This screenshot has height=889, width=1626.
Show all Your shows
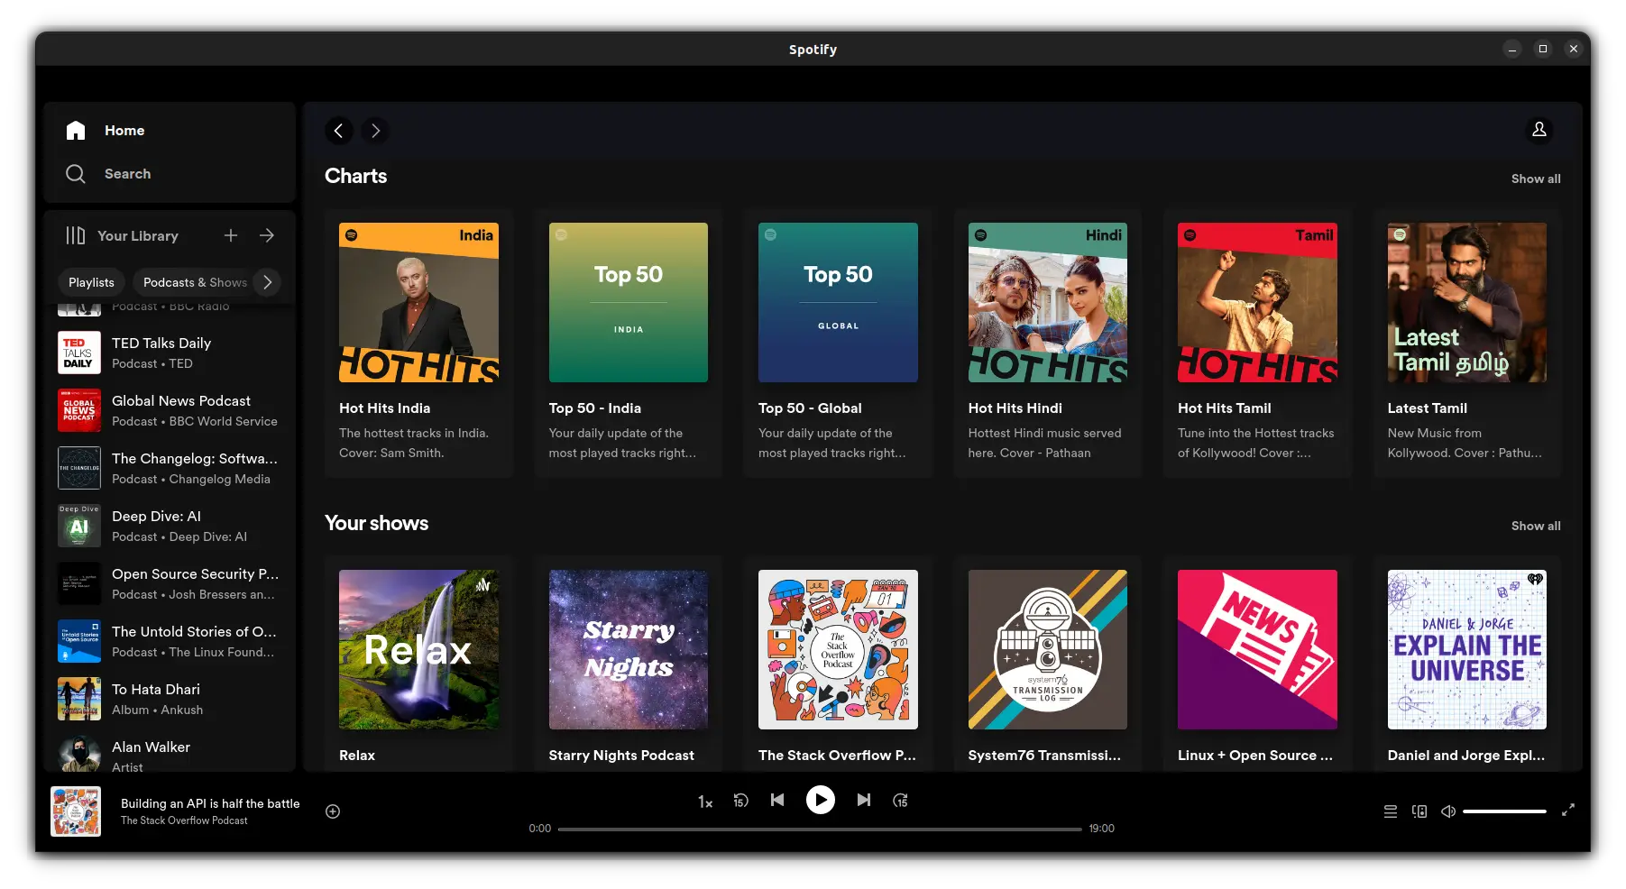point(1536,526)
